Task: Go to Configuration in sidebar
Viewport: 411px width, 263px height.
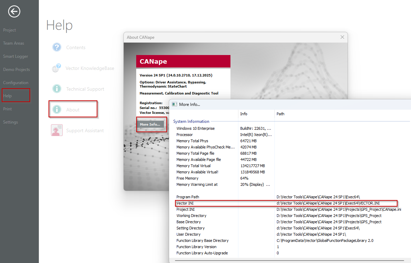Action: [x=16, y=83]
